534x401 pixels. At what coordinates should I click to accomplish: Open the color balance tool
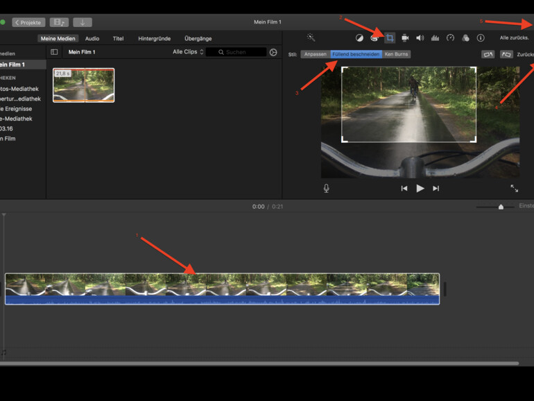[x=359, y=38]
